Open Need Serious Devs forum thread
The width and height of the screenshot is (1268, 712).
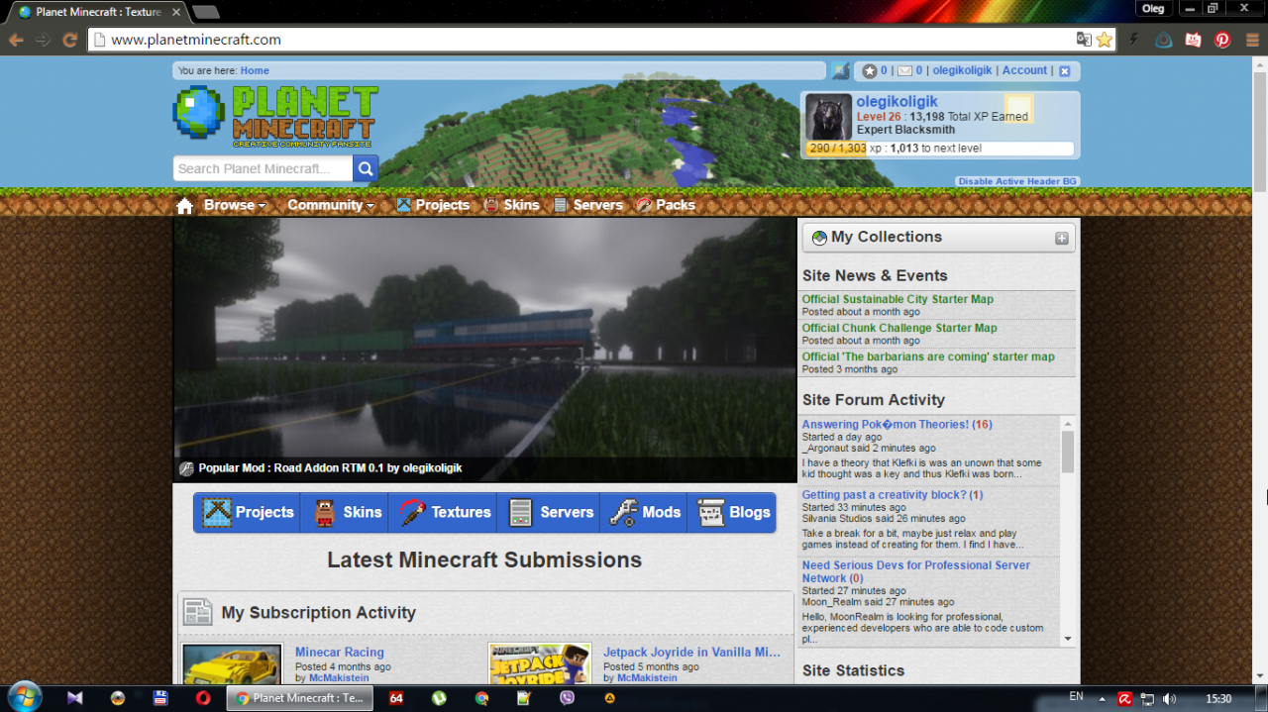[x=916, y=571]
